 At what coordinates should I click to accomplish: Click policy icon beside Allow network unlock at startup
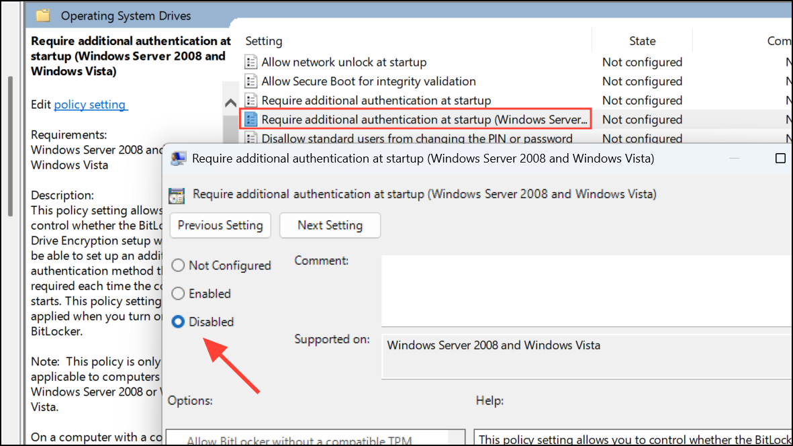[x=251, y=62]
